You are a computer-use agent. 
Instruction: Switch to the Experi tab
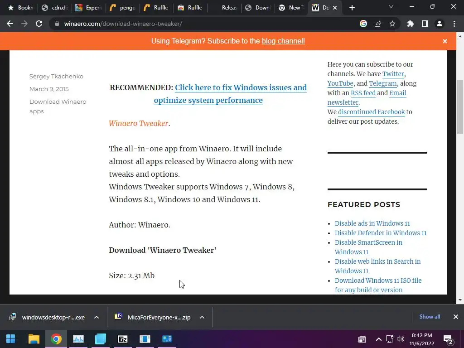click(x=89, y=8)
